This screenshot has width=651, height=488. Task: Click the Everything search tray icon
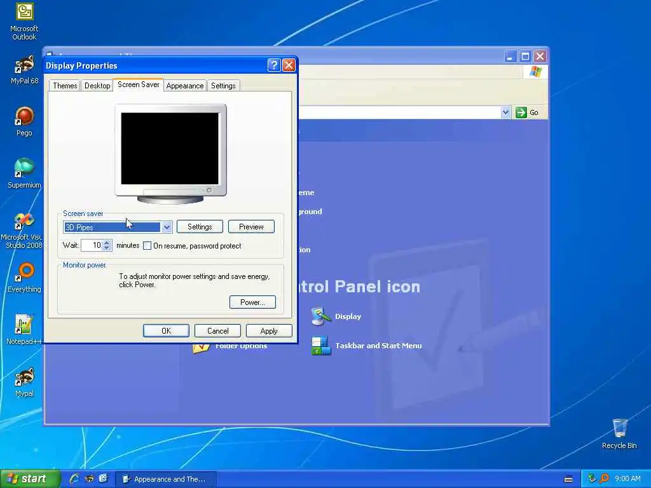click(604, 478)
